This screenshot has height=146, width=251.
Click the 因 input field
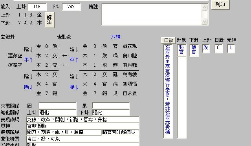pyautogui.click(x=57, y=106)
